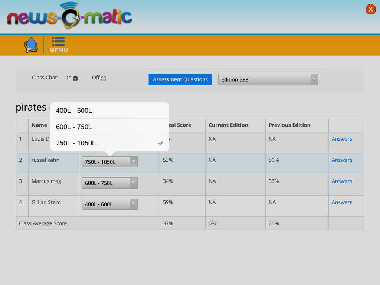
Task: Disable Class Chat using the Off radio button
Action: tap(104, 78)
